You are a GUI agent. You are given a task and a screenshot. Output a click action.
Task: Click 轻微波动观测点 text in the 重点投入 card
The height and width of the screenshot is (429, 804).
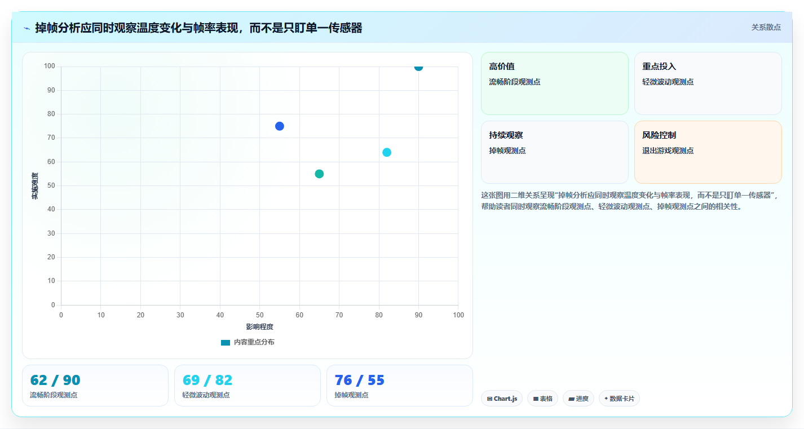pos(668,82)
